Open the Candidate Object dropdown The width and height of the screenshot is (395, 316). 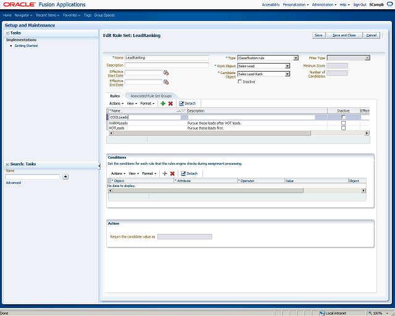(x=287, y=74)
